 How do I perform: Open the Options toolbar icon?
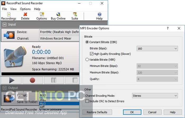coord(41,16)
